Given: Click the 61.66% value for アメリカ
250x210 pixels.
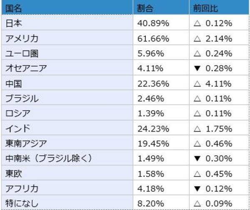Looking at the screenshot, I should (x=153, y=38).
